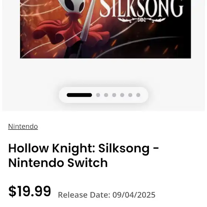Select the active first slide indicator bar
The width and height of the screenshot is (207, 207).
pyautogui.click(x=79, y=95)
